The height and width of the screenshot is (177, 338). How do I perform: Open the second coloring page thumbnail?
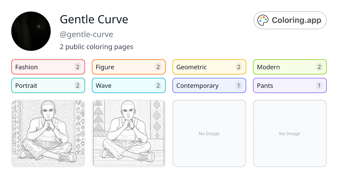[x=128, y=133]
